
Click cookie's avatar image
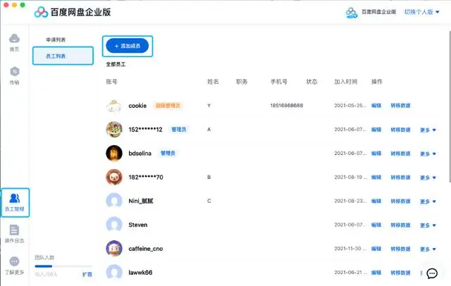point(114,106)
